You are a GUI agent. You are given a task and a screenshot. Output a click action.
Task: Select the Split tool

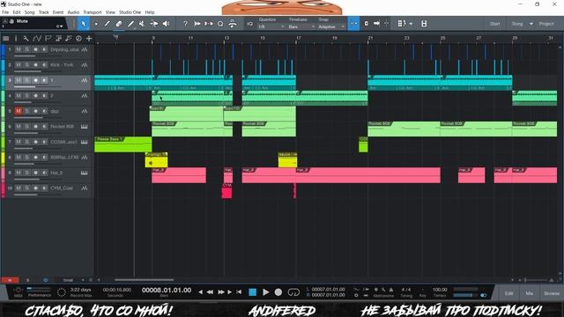click(107, 24)
